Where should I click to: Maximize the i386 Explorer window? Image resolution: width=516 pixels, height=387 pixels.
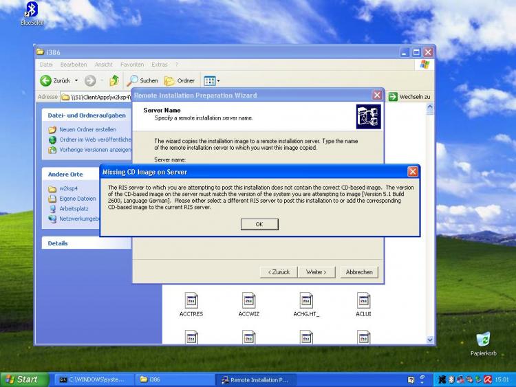click(416, 52)
